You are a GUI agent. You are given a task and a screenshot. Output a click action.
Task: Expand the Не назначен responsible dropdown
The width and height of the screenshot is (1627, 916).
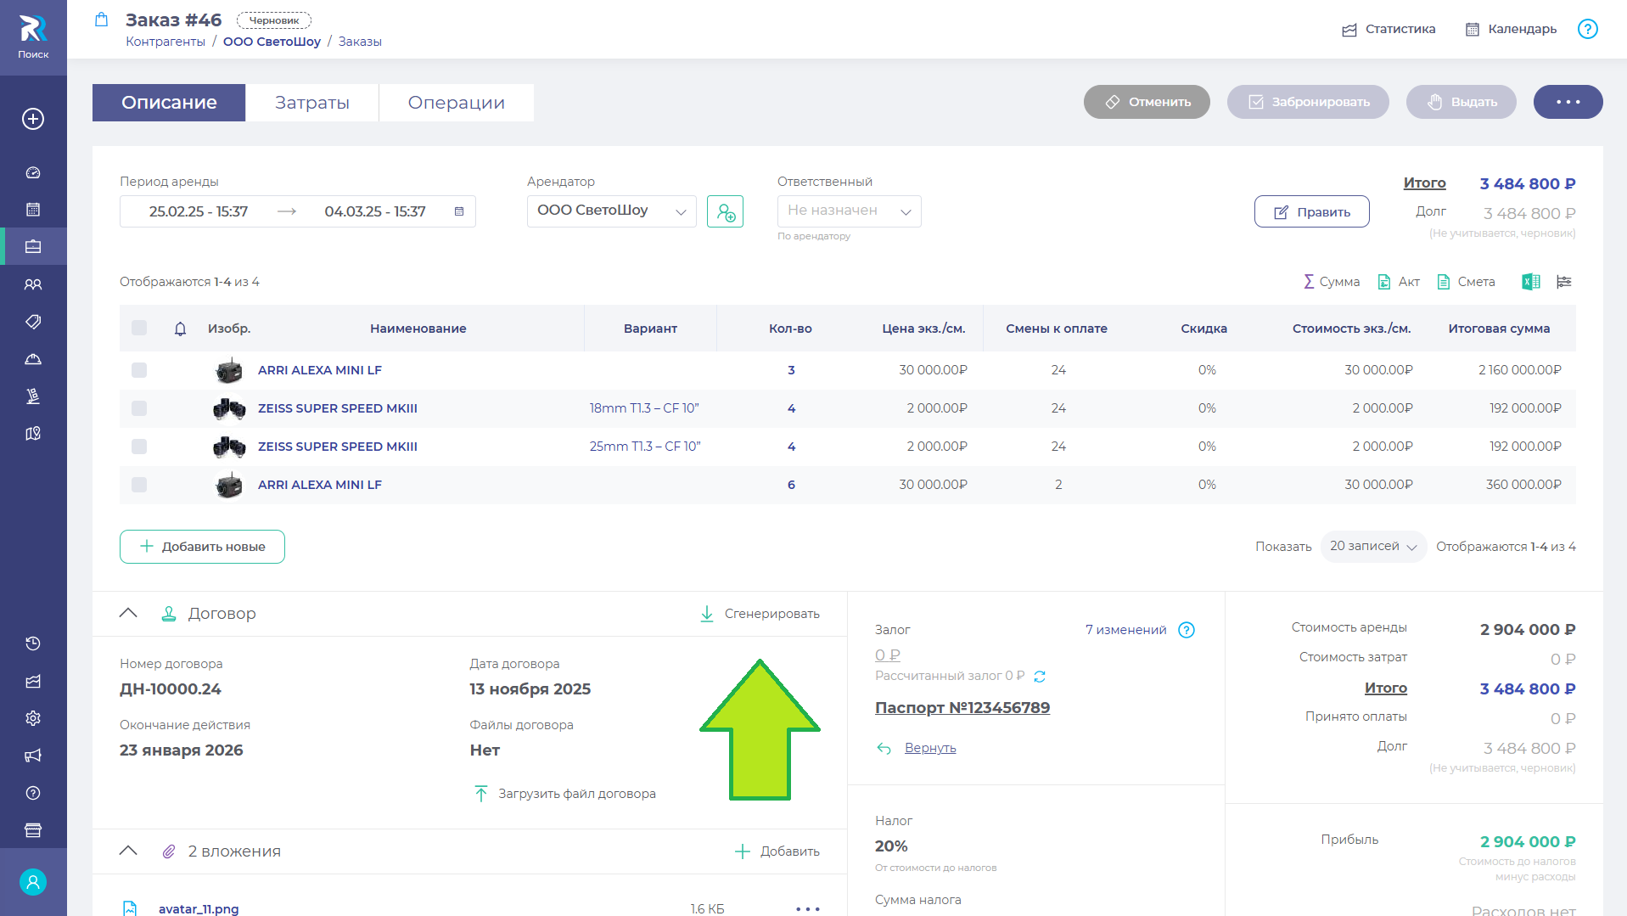coord(849,211)
